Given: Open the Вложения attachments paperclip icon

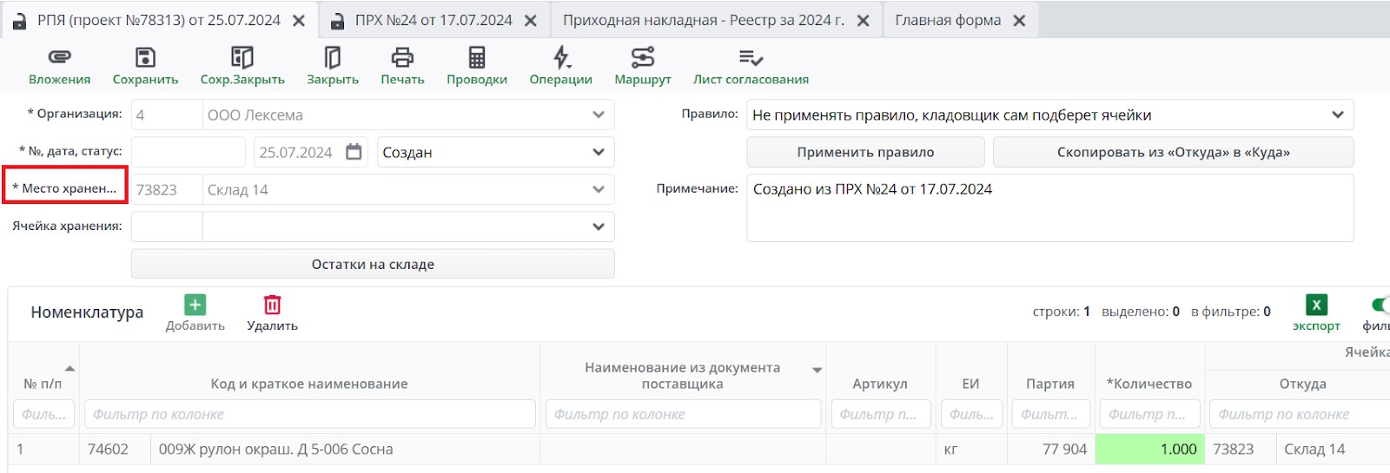Looking at the screenshot, I should coord(59,57).
